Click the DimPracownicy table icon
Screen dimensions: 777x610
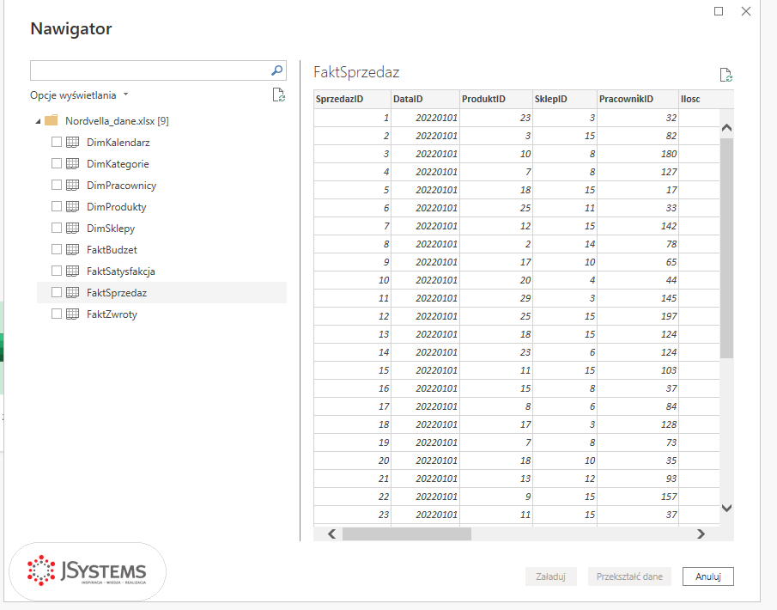coord(72,185)
